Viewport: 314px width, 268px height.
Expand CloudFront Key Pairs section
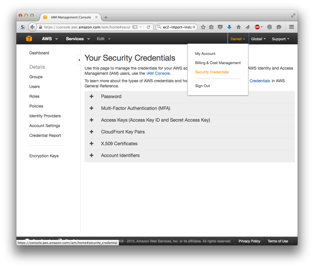coord(189,132)
